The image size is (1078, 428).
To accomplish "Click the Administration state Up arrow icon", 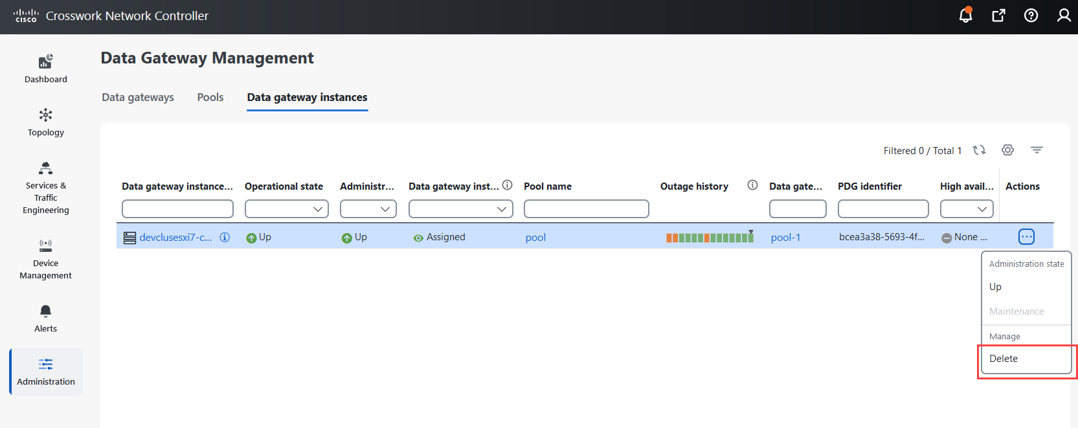I will click(x=346, y=238).
